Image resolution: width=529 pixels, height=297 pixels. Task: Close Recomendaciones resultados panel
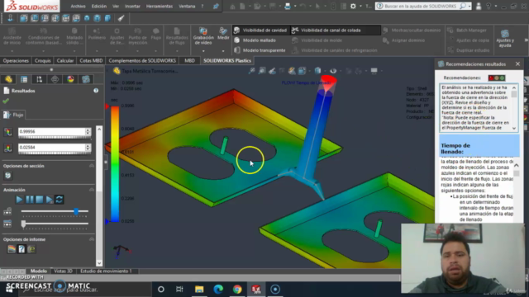click(517, 64)
